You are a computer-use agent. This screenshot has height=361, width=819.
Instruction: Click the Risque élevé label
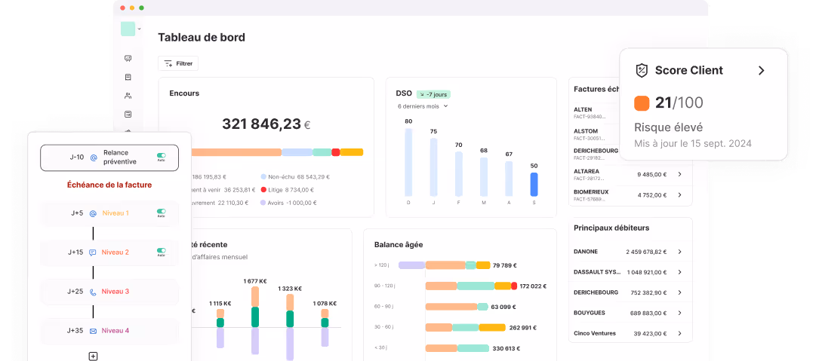coord(669,127)
